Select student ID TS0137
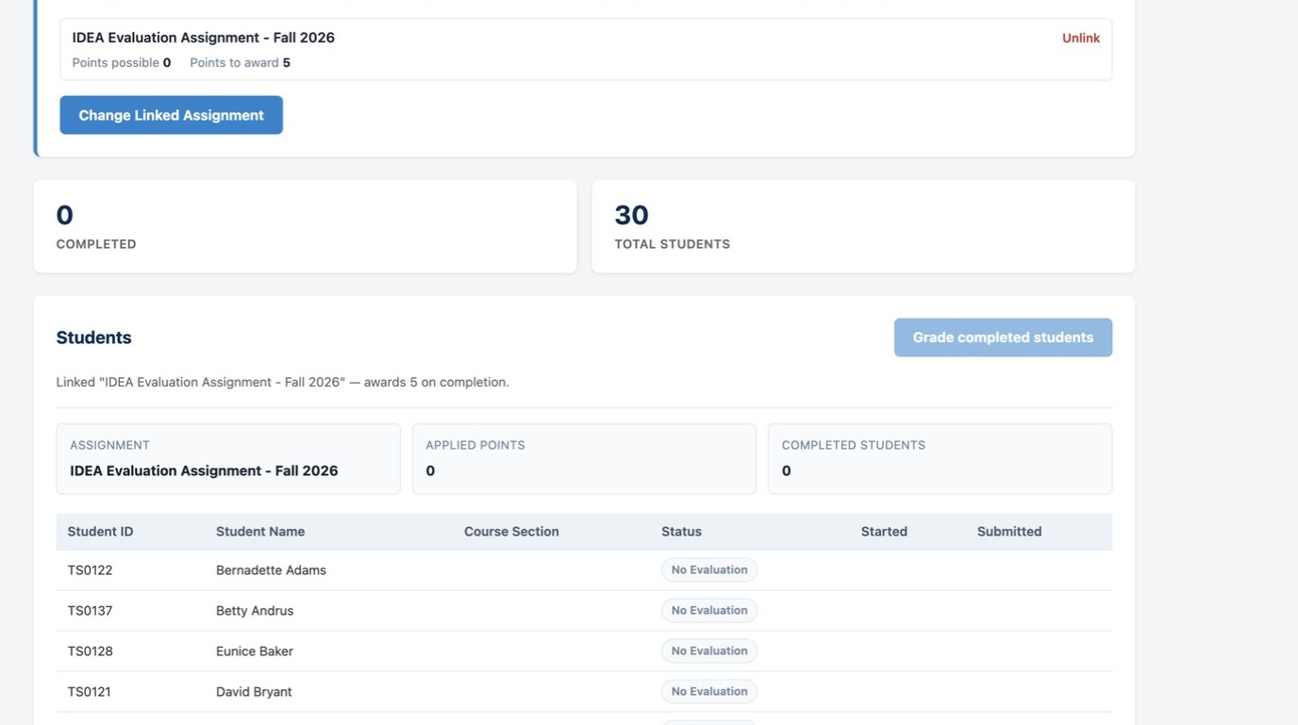The height and width of the screenshot is (725, 1298). pos(90,611)
